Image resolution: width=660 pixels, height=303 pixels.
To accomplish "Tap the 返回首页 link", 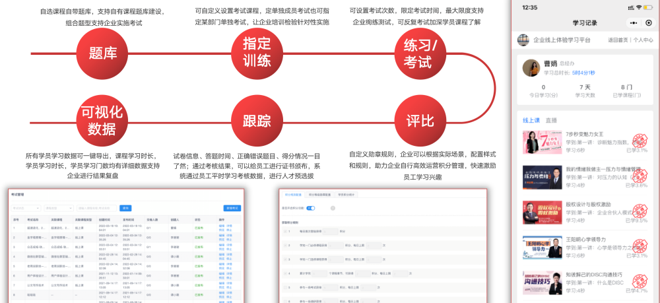I will click(618, 40).
